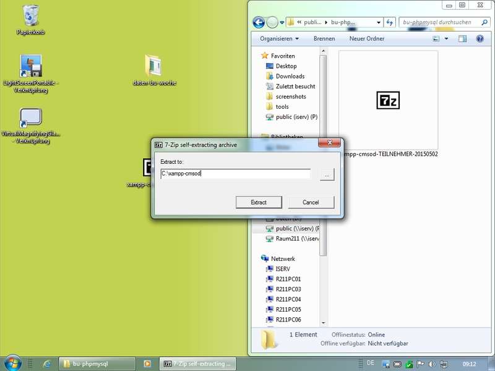This screenshot has height=371, width=495.
Task: Select Raum211 (\\iserv) network drive
Action: point(292,239)
